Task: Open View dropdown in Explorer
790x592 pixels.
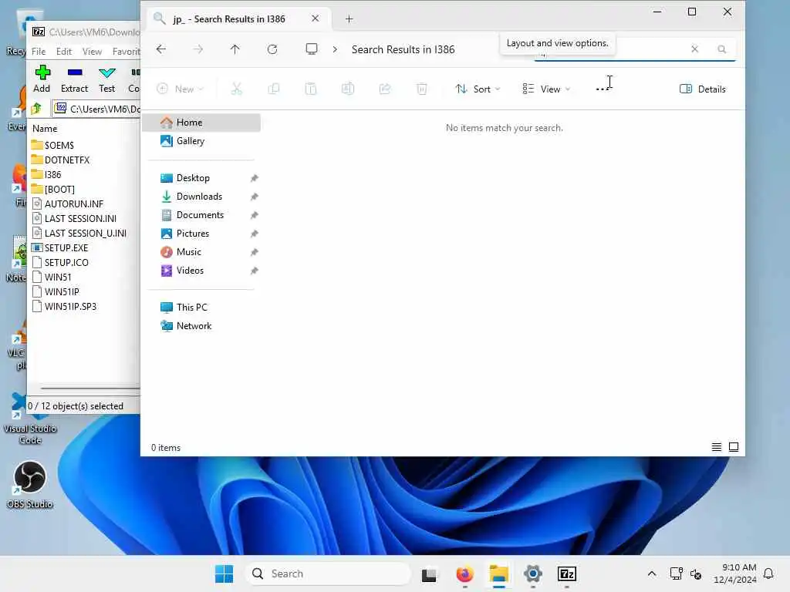Action: pyautogui.click(x=546, y=89)
